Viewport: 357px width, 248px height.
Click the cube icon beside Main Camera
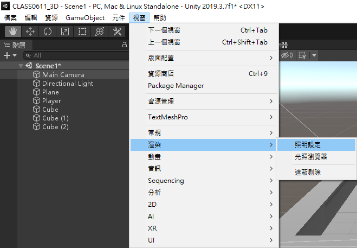[37, 75]
